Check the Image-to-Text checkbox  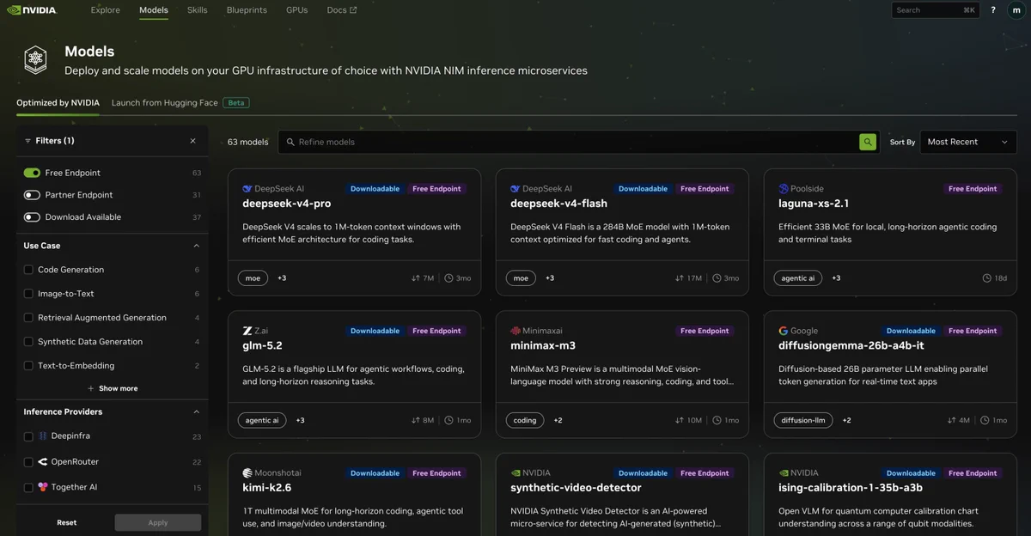[x=29, y=294]
